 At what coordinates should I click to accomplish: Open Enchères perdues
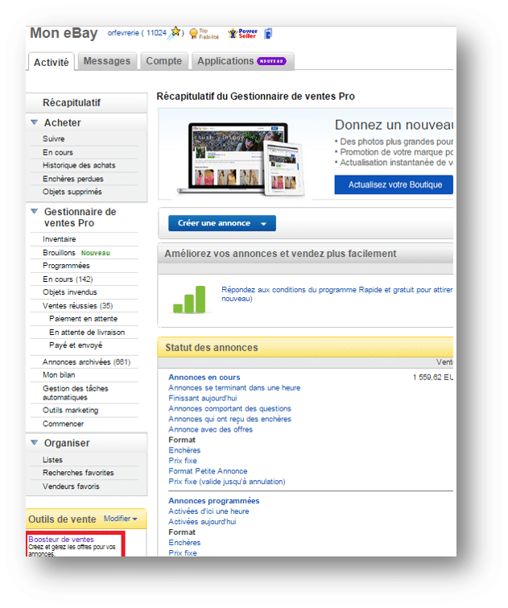[x=73, y=179]
